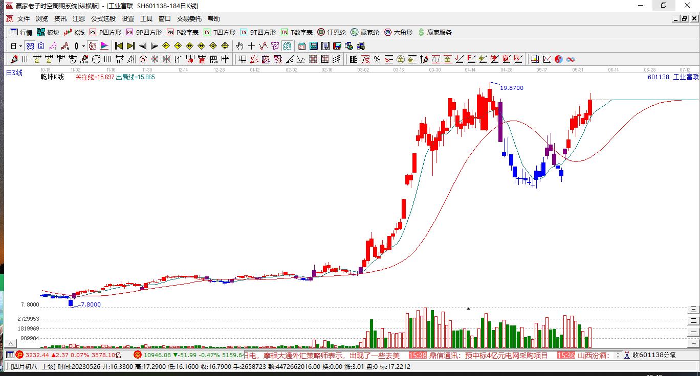Click Shenzhen index quote 10946.08
700x376 pixels.
[157, 355]
